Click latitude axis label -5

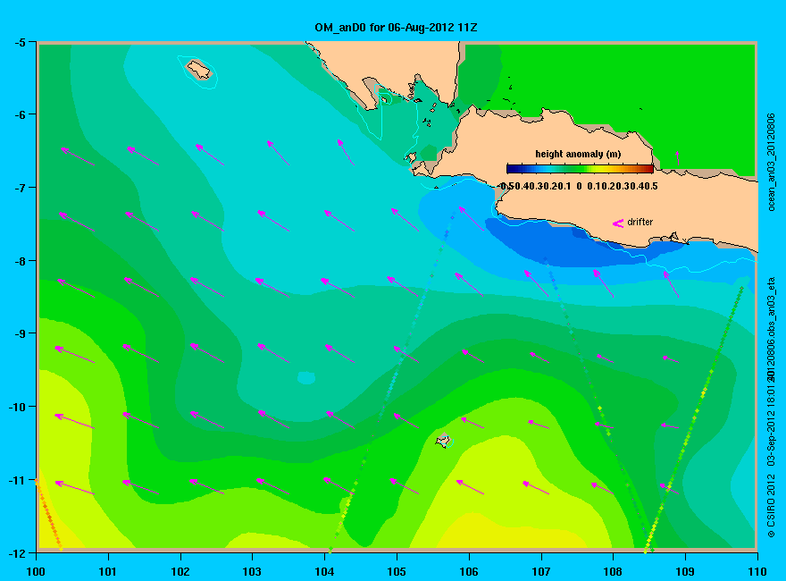20,42
